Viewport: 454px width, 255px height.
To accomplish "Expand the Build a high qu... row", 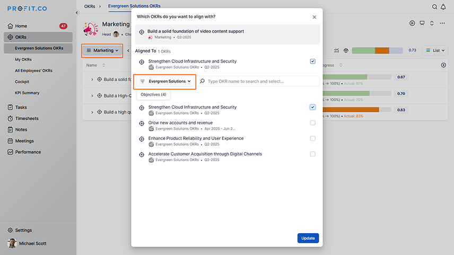I will pyautogui.click(x=92, y=112).
